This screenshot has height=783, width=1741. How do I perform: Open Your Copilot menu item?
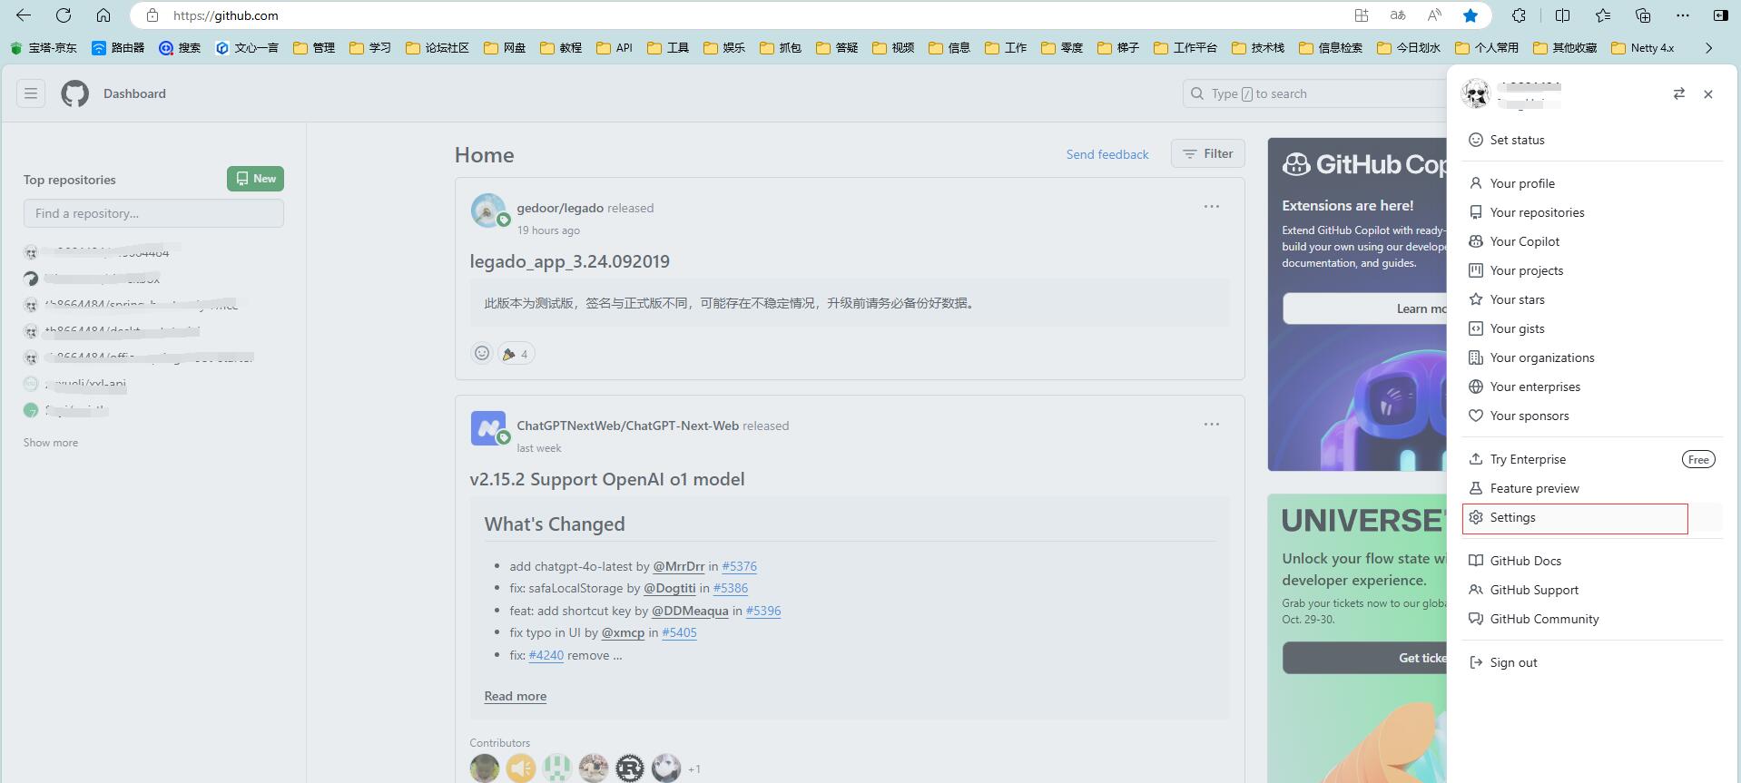point(1593,241)
